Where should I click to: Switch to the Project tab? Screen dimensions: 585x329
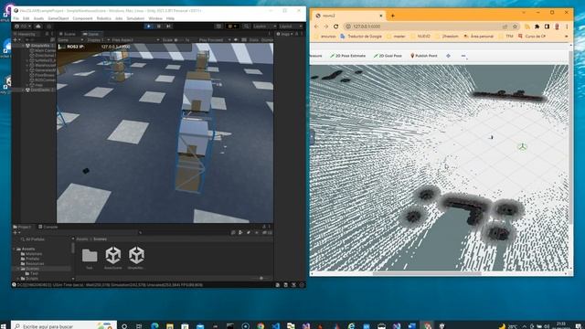coord(22,227)
